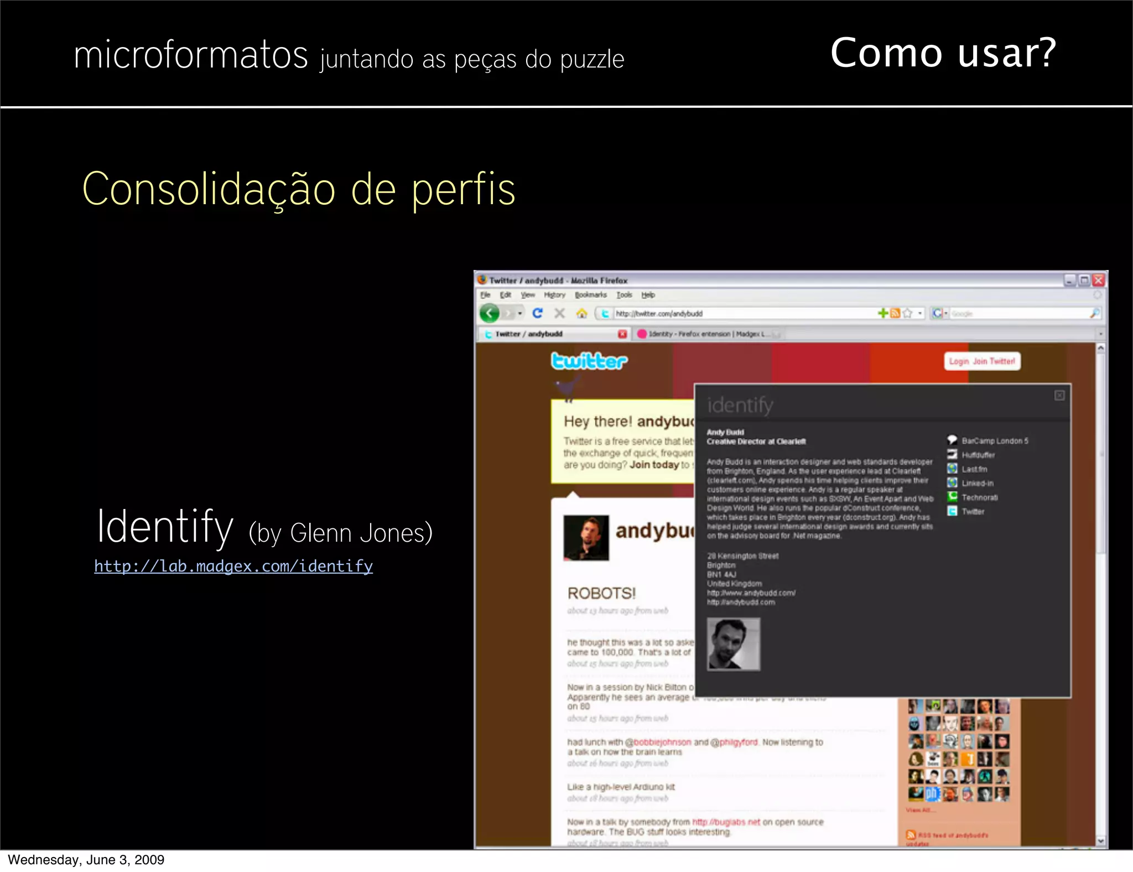Viewport: 1133px width, 872px height.
Task: Open the File menu in Firefox
Action: click(x=485, y=295)
